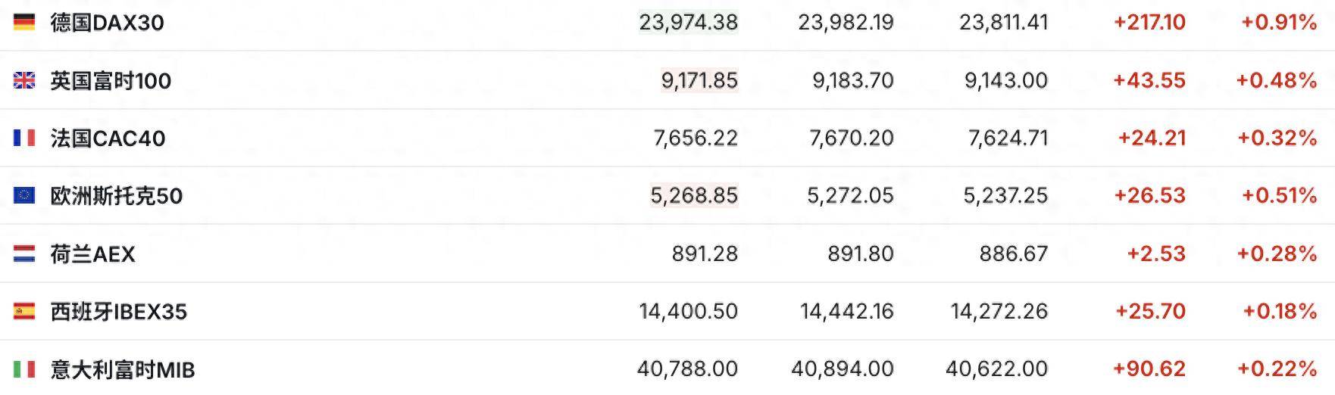
Task: Click the French flag icon
Action: 24,138
